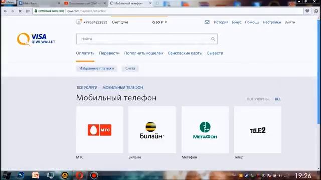
Task: Close the Мобильный телефон browser tab
Action: pos(150,3)
